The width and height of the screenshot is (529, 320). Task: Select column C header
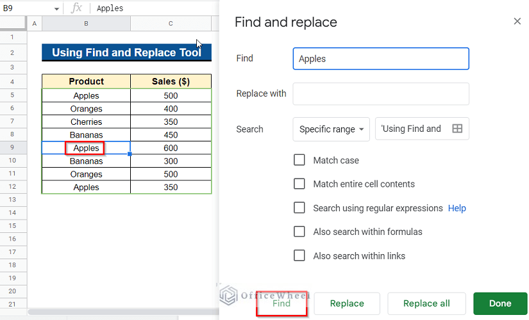point(171,24)
